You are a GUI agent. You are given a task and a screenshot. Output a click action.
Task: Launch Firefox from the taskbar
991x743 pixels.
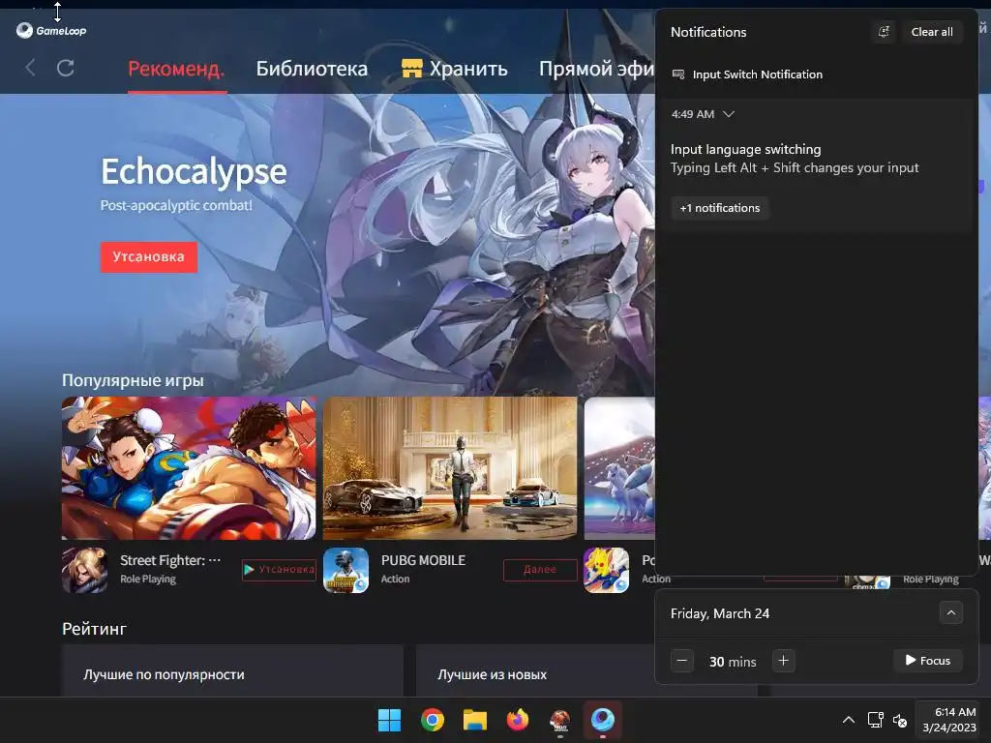click(x=518, y=720)
